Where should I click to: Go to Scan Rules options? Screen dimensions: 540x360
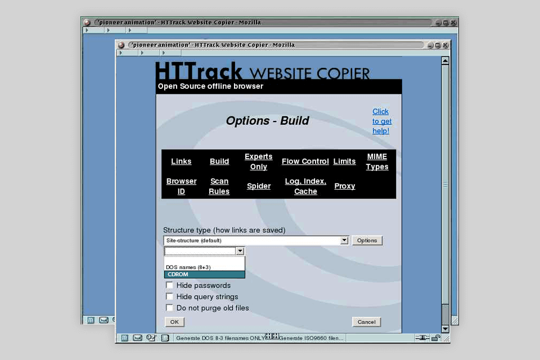point(219,186)
